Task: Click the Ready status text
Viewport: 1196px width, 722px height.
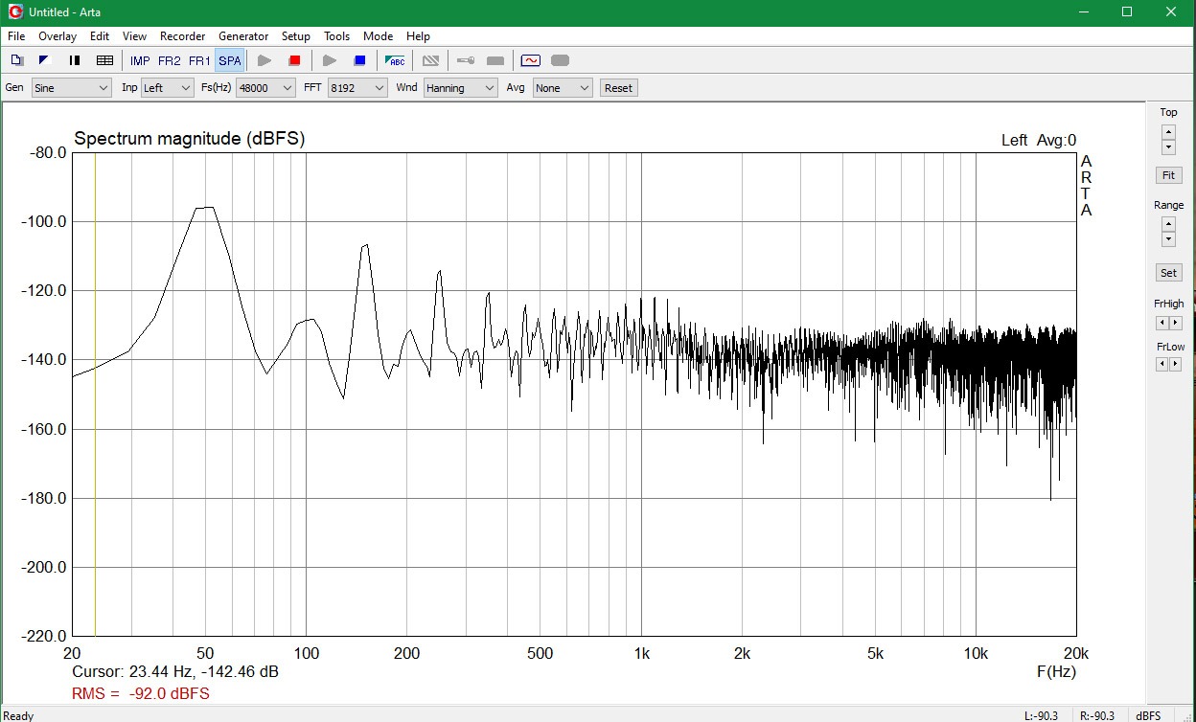Action: click(18, 715)
